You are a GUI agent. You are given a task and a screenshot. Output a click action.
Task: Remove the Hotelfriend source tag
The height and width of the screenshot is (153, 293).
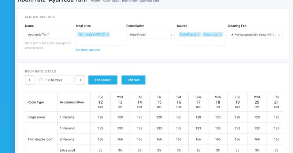(198, 34)
